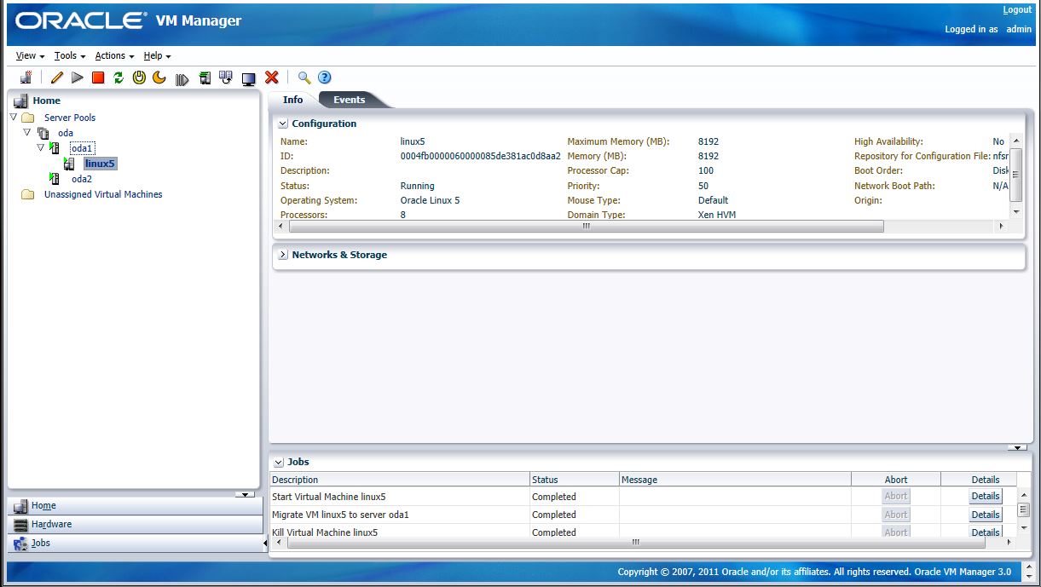Click the linux5 virtual machine icon
The image size is (1041, 587).
coord(70,164)
